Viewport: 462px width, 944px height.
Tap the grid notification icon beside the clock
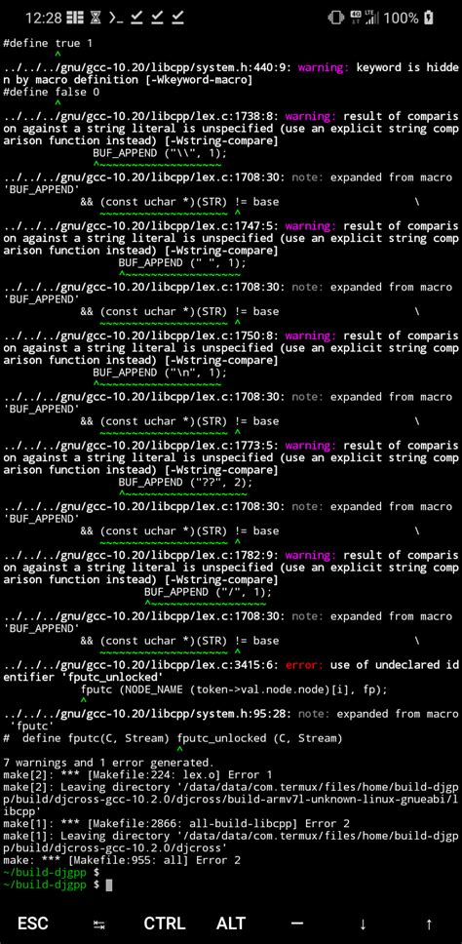coord(75,18)
